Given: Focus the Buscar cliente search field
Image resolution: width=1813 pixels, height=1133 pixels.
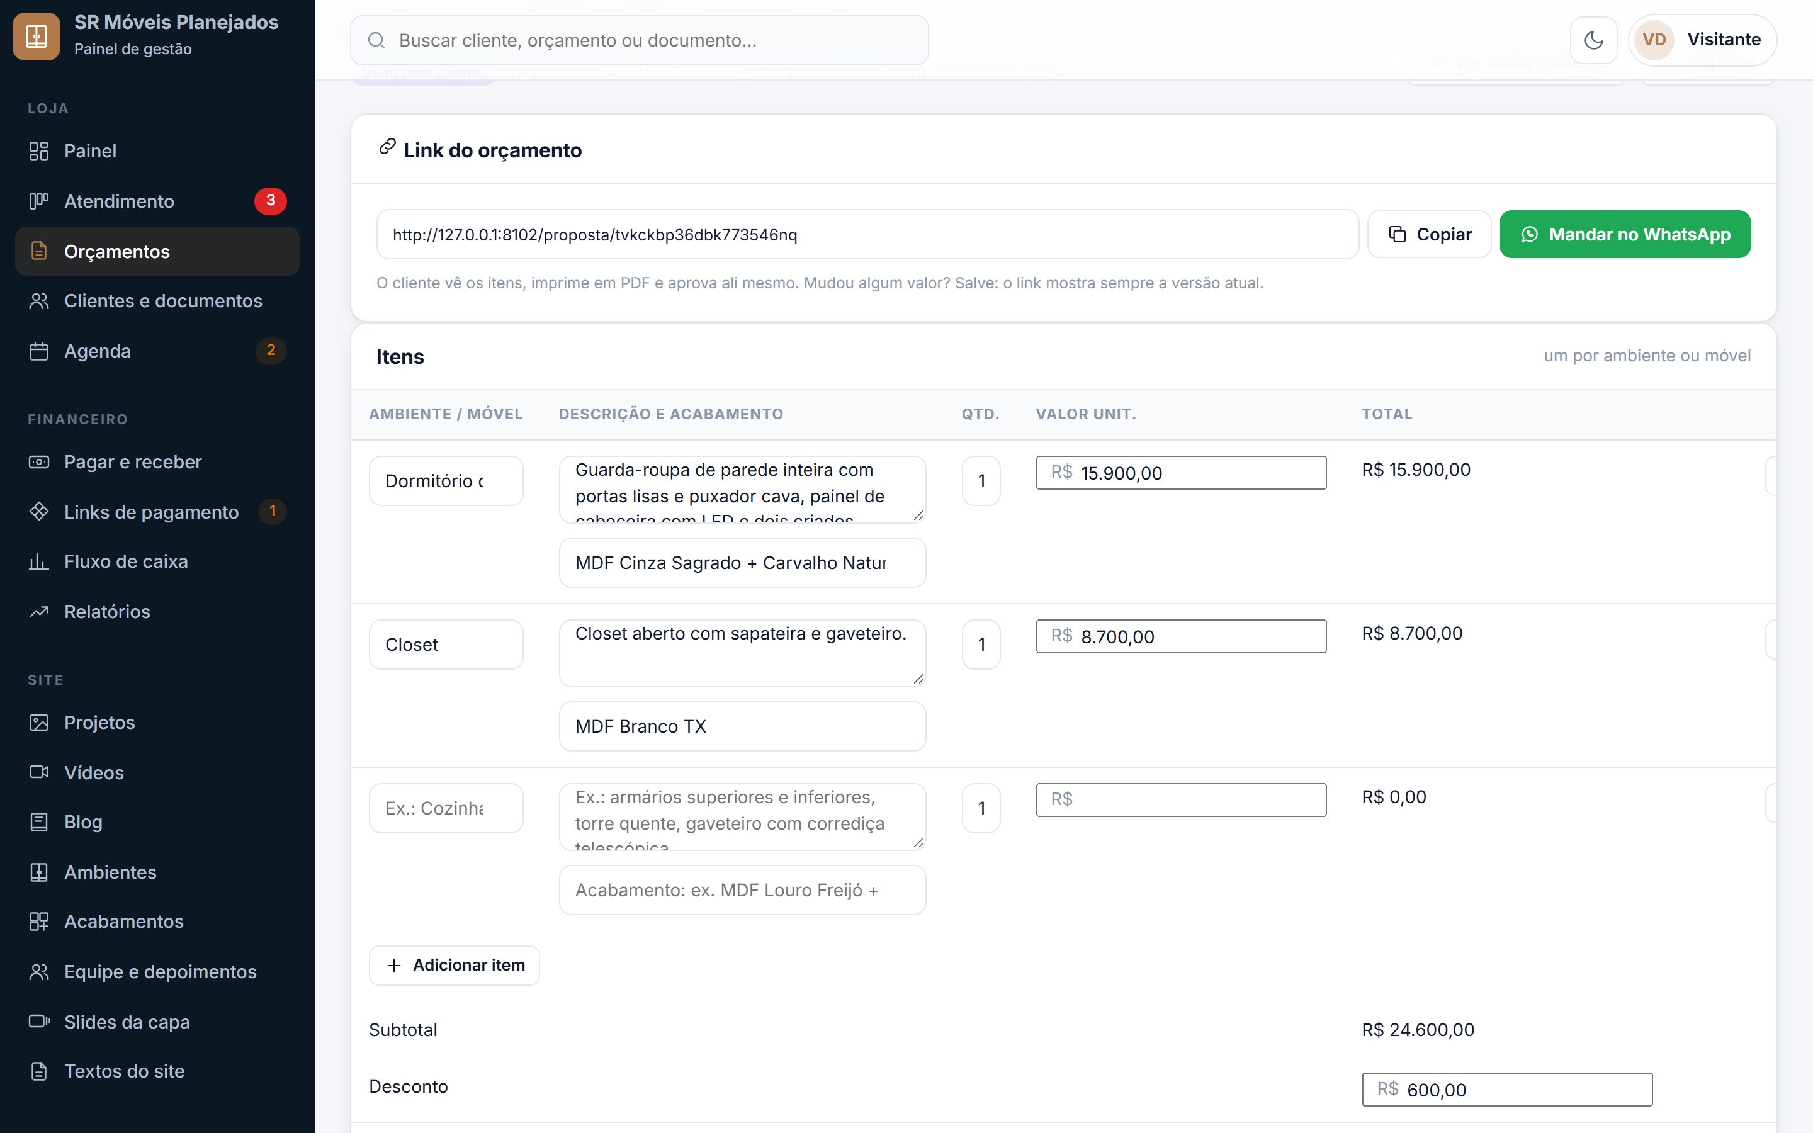Looking at the screenshot, I should tap(639, 40).
